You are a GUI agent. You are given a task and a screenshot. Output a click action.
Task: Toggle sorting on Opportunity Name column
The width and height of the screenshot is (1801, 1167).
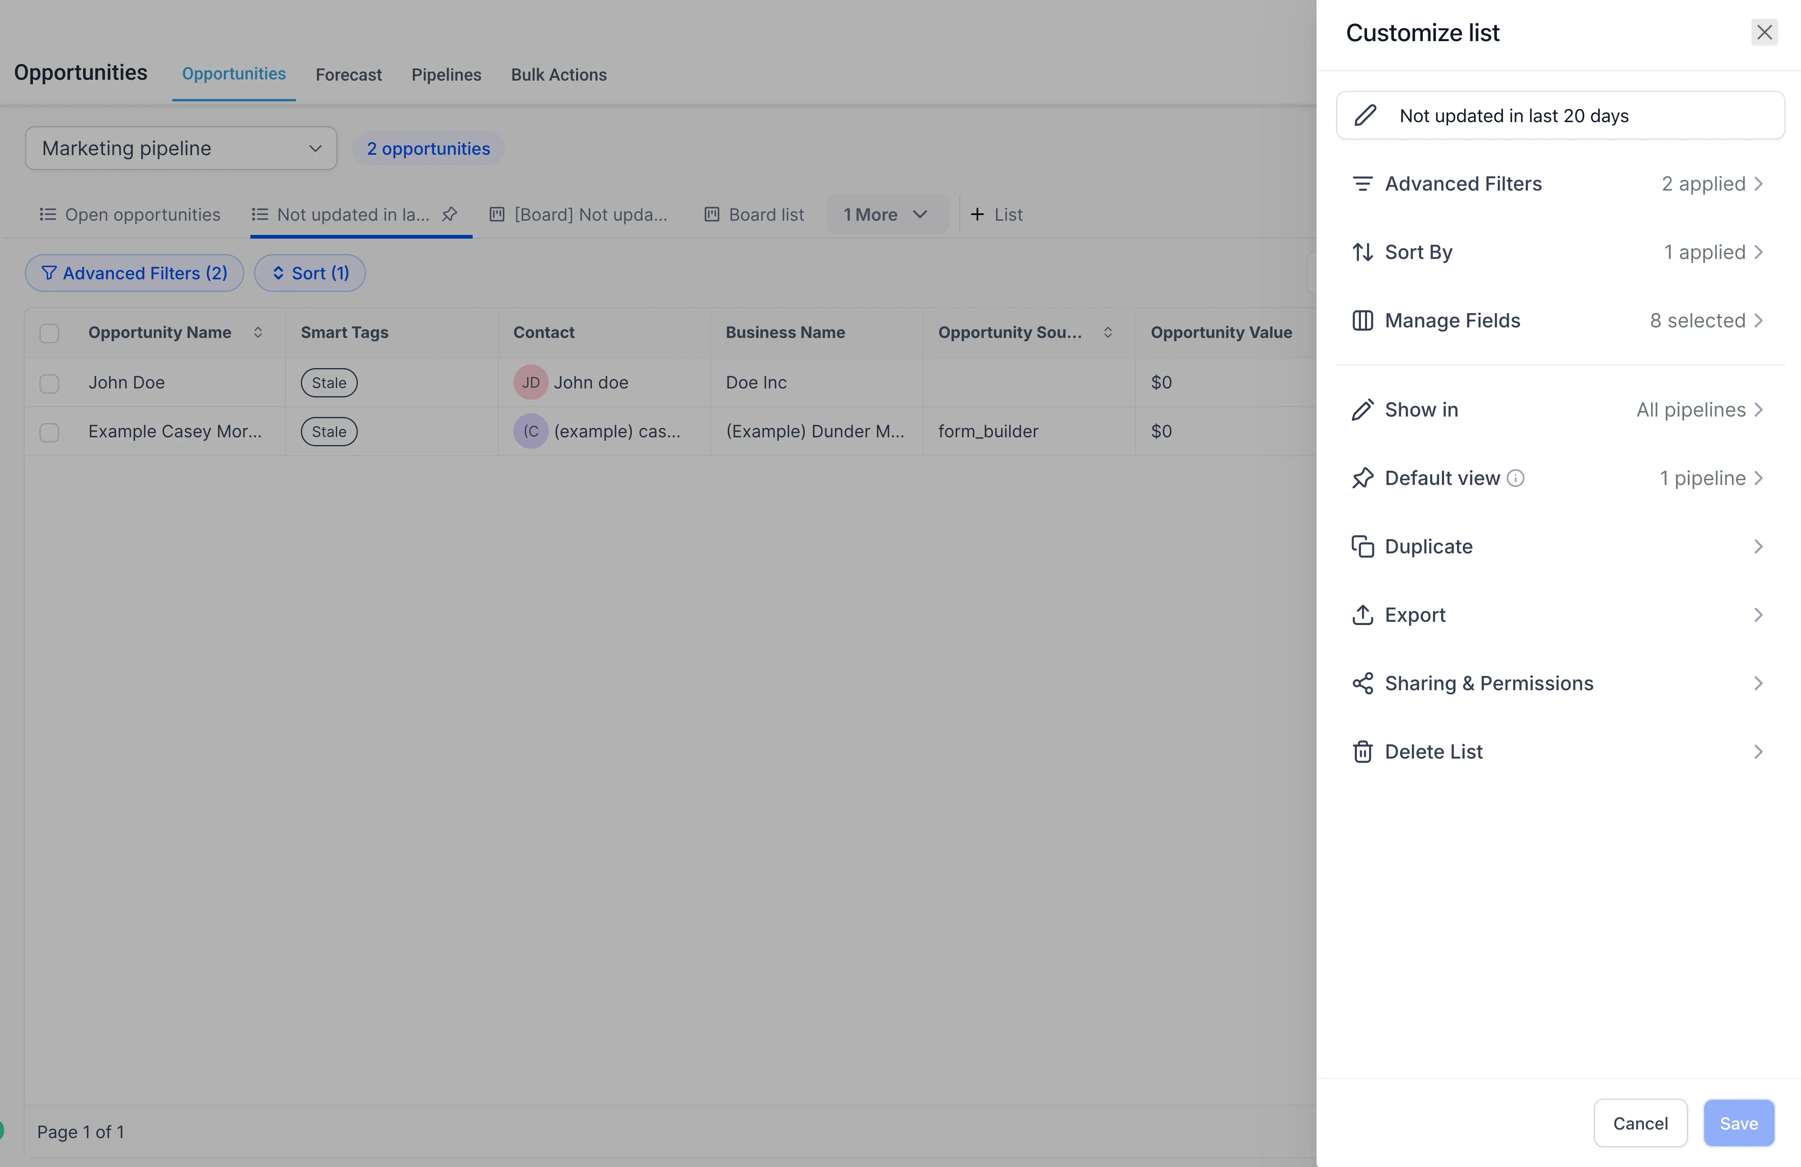point(257,332)
